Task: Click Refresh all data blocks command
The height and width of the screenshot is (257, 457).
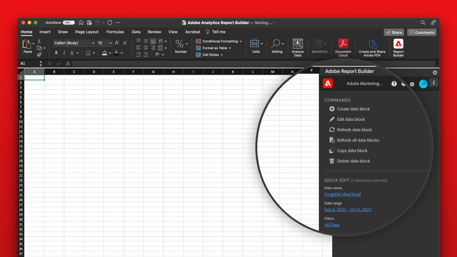Action: [x=358, y=140]
